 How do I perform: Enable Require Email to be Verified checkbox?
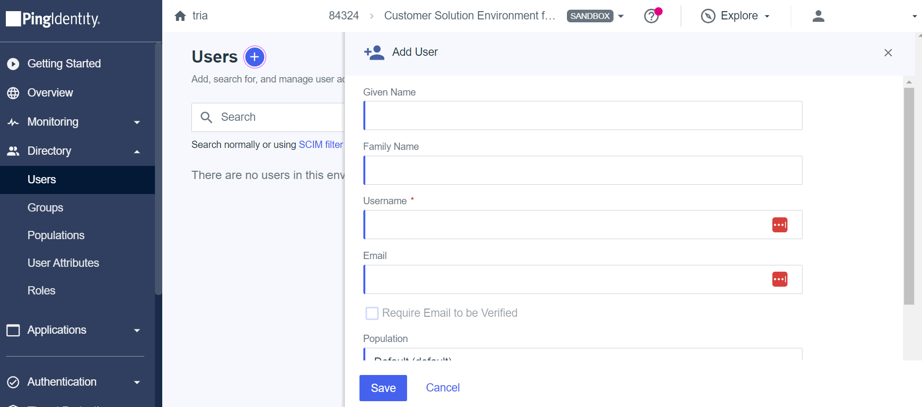tap(372, 313)
